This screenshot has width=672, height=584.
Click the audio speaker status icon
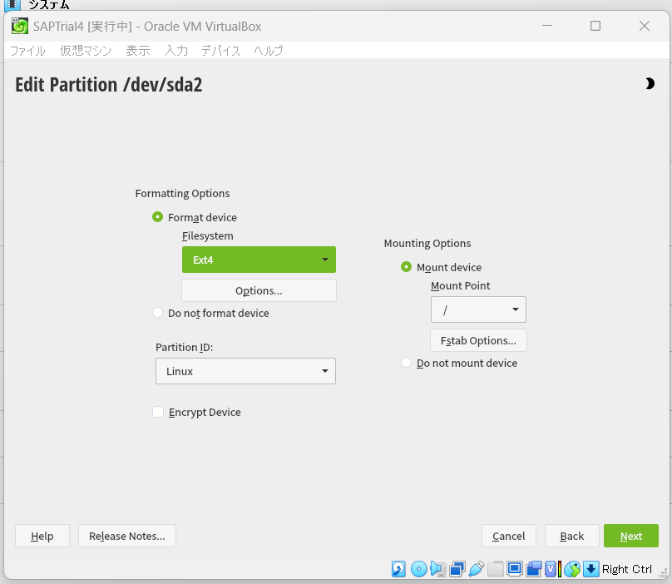tap(438, 569)
